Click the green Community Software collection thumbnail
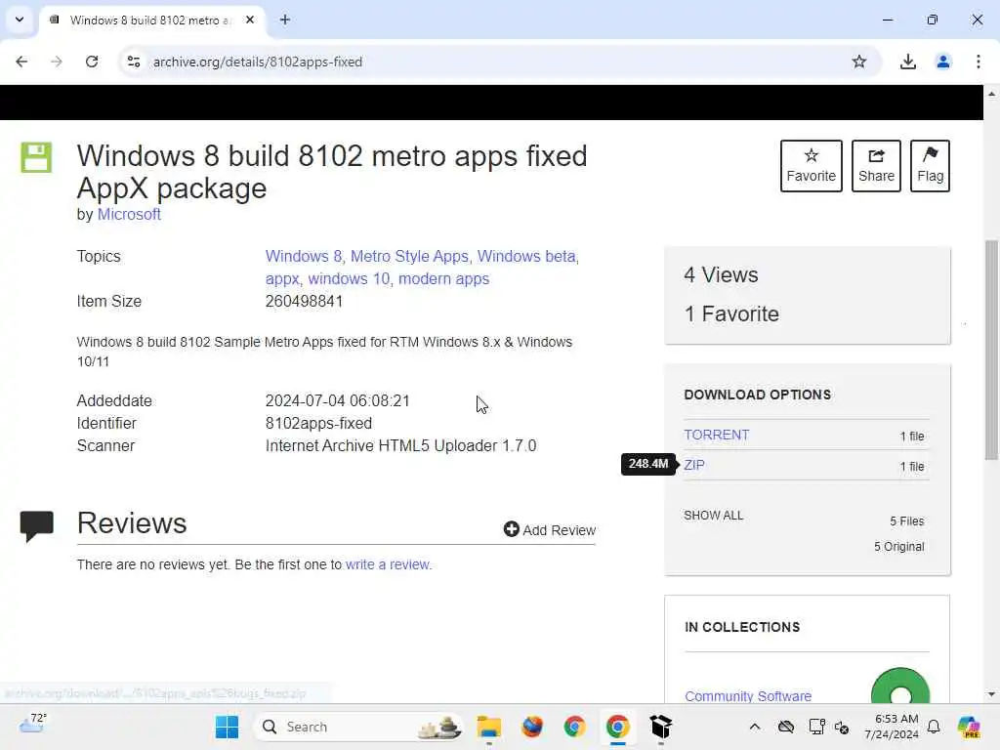Image resolution: width=1000 pixels, height=750 pixels. click(x=899, y=687)
